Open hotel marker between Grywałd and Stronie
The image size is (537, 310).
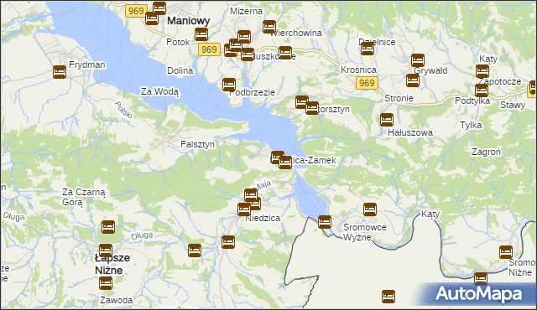413,80
